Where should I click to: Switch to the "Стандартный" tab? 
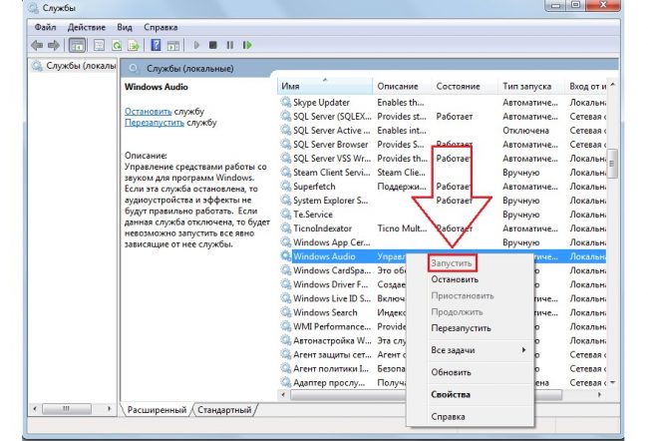pos(224,410)
